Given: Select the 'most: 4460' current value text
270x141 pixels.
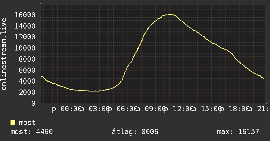Looking at the screenshot, I should click(x=31, y=132).
